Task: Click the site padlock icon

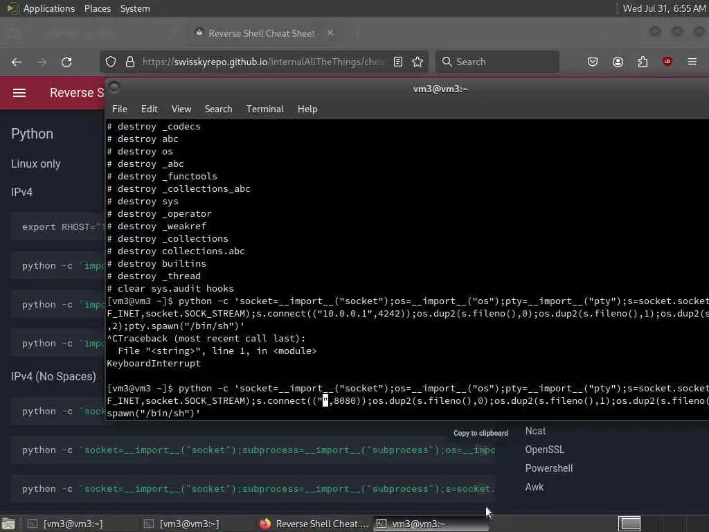Action: click(x=130, y=62)
